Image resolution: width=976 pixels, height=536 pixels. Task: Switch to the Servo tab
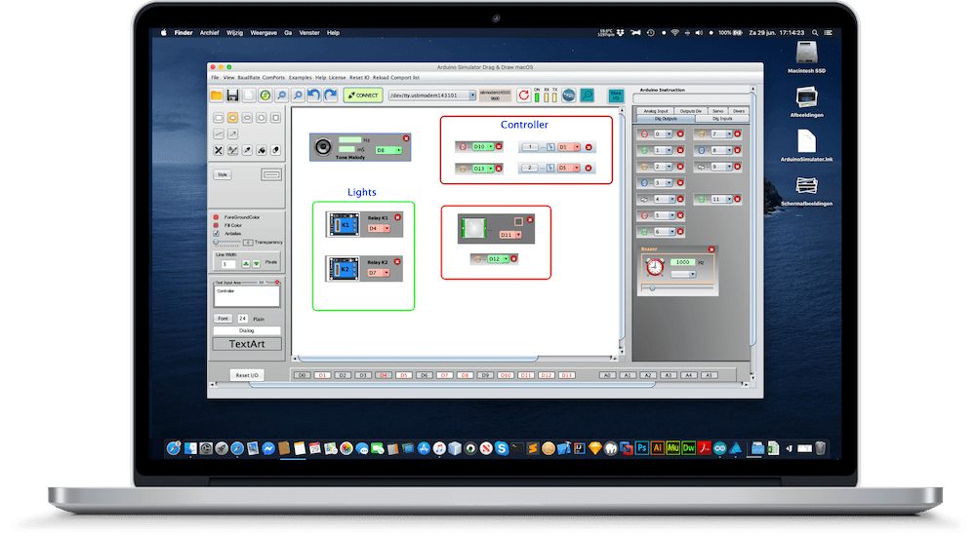click(717, 111)
